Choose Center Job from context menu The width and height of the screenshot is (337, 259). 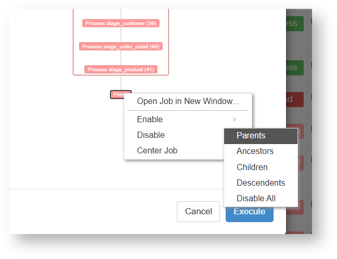(x=157, y=151)
